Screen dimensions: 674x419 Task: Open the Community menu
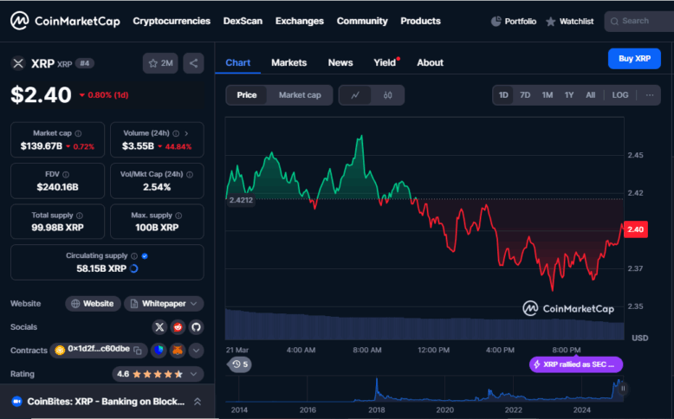[x=362, y=21]
